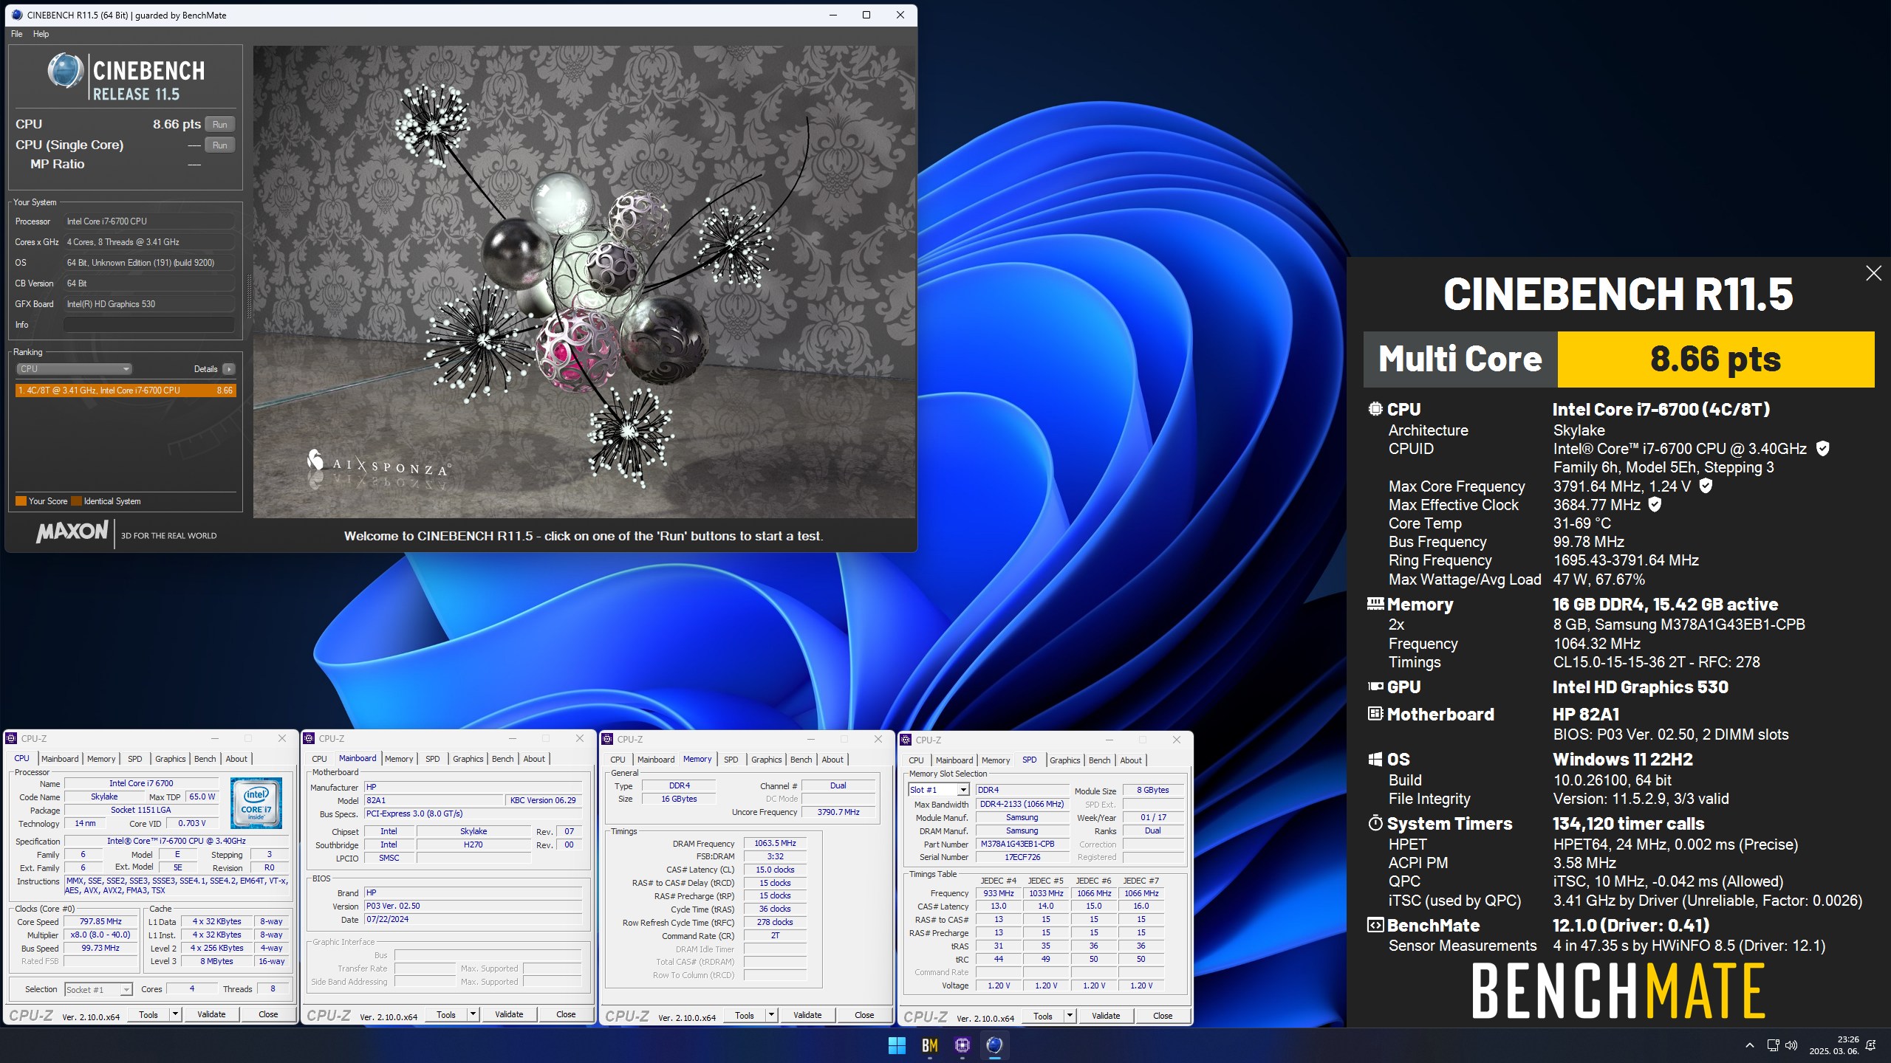Click the GPU icon in BenchMate panel

point(1375,686)
